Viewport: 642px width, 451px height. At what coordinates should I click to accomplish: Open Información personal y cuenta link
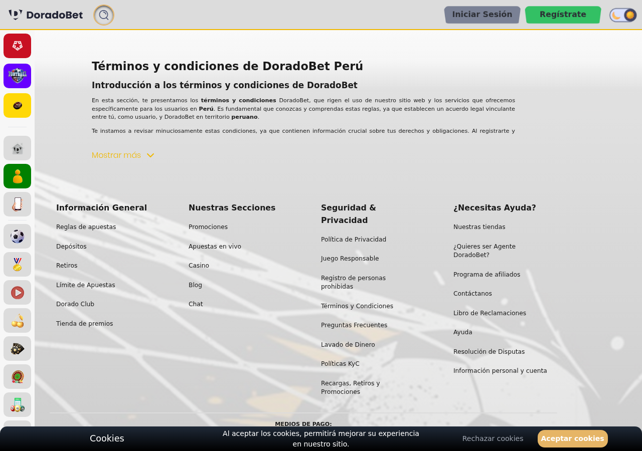(500, 371)
